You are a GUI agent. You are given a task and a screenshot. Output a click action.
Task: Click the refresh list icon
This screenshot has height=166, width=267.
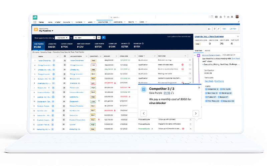214,29
